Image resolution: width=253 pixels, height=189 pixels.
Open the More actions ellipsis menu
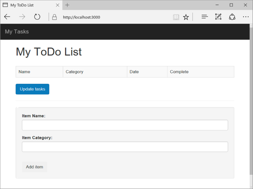point(246,17)
